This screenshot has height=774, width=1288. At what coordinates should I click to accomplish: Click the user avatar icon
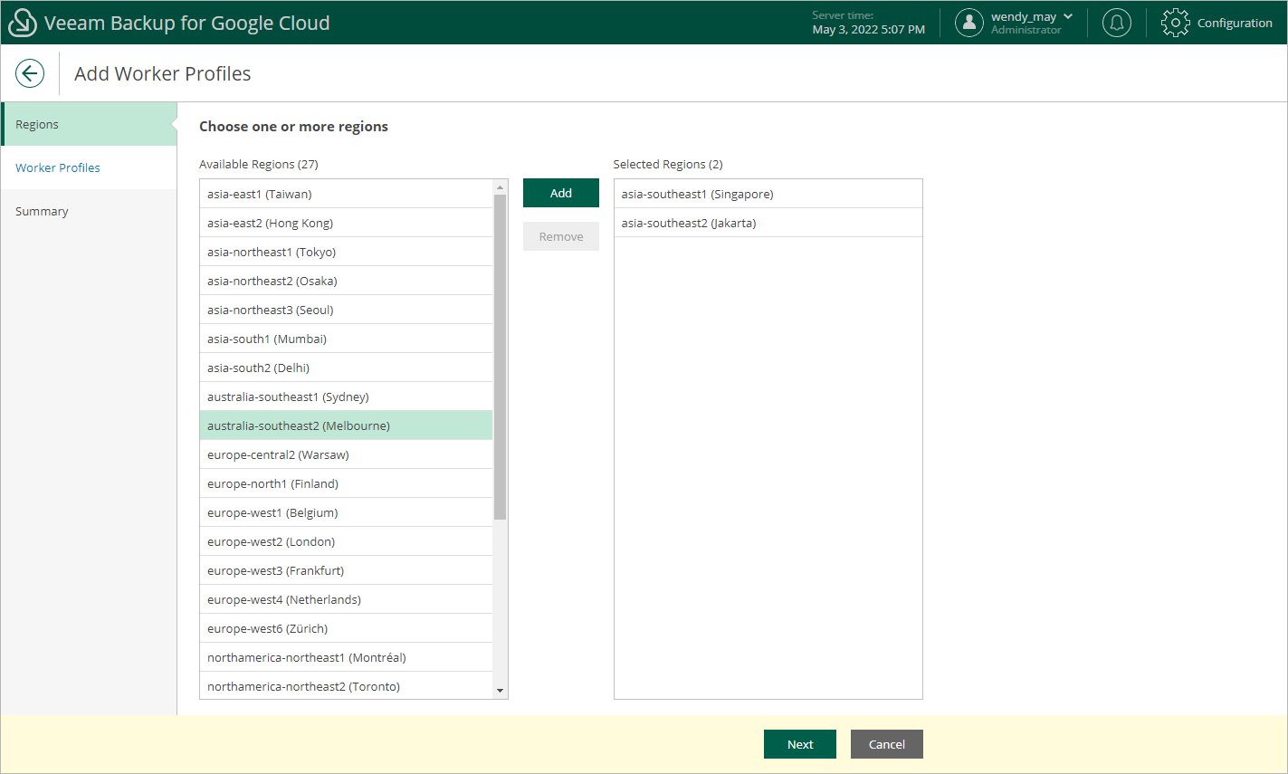click(x=969, y=23)
